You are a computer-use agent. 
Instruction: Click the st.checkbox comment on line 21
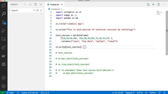pos(85,70)
